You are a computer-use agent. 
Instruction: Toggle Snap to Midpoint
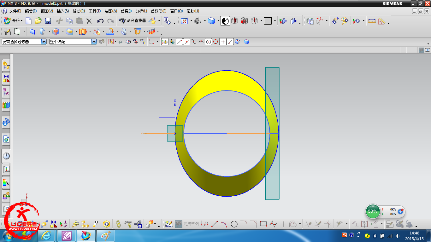tap(187, 42)
